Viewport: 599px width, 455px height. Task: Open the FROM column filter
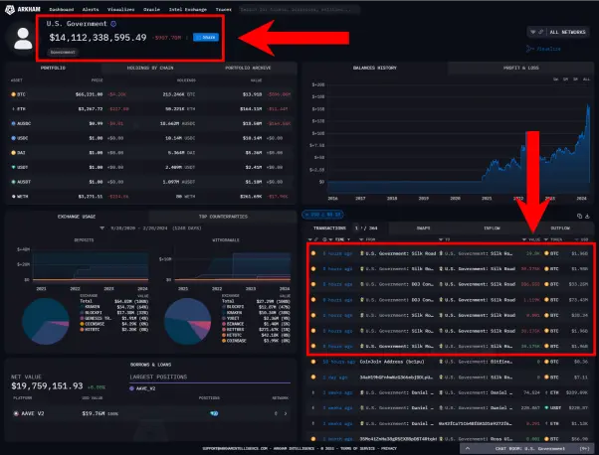tap(361, 239)
